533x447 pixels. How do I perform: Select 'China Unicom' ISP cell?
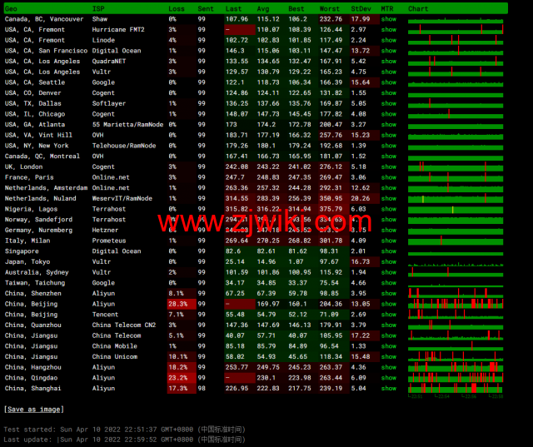tap(115, 356)
